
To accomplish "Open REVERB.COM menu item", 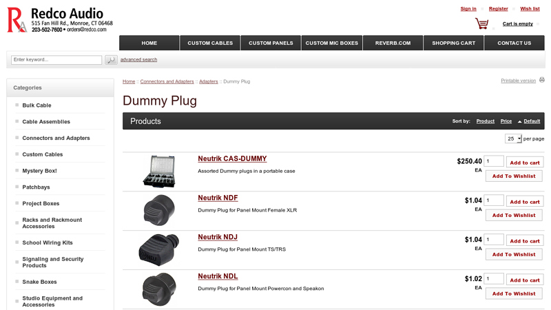I will tap(393, 43).
